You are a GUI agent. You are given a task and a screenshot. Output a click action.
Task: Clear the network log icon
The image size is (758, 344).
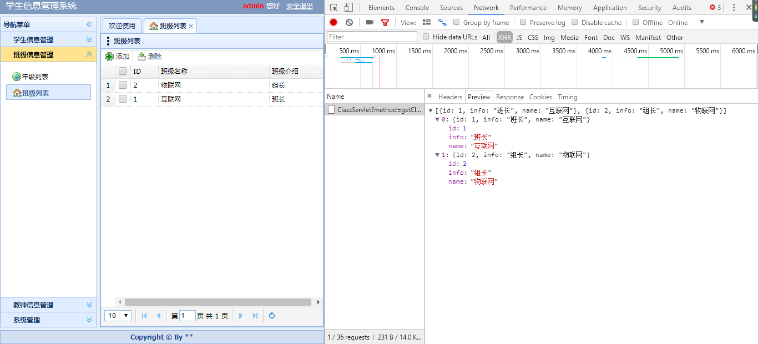click(x=349, y=22)
